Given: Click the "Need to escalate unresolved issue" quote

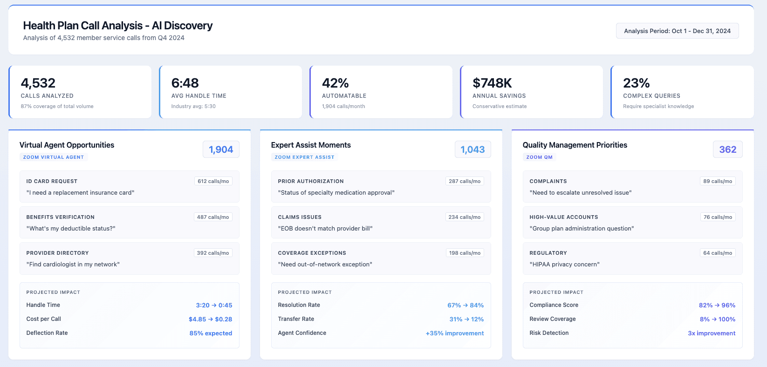Looking at the screenshot, I should [x=581, y=192].
